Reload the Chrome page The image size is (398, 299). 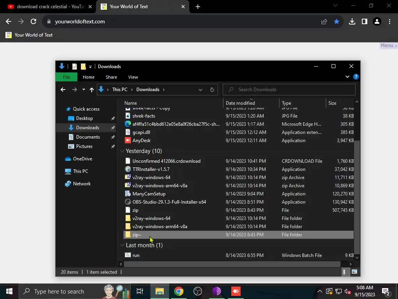33,22
